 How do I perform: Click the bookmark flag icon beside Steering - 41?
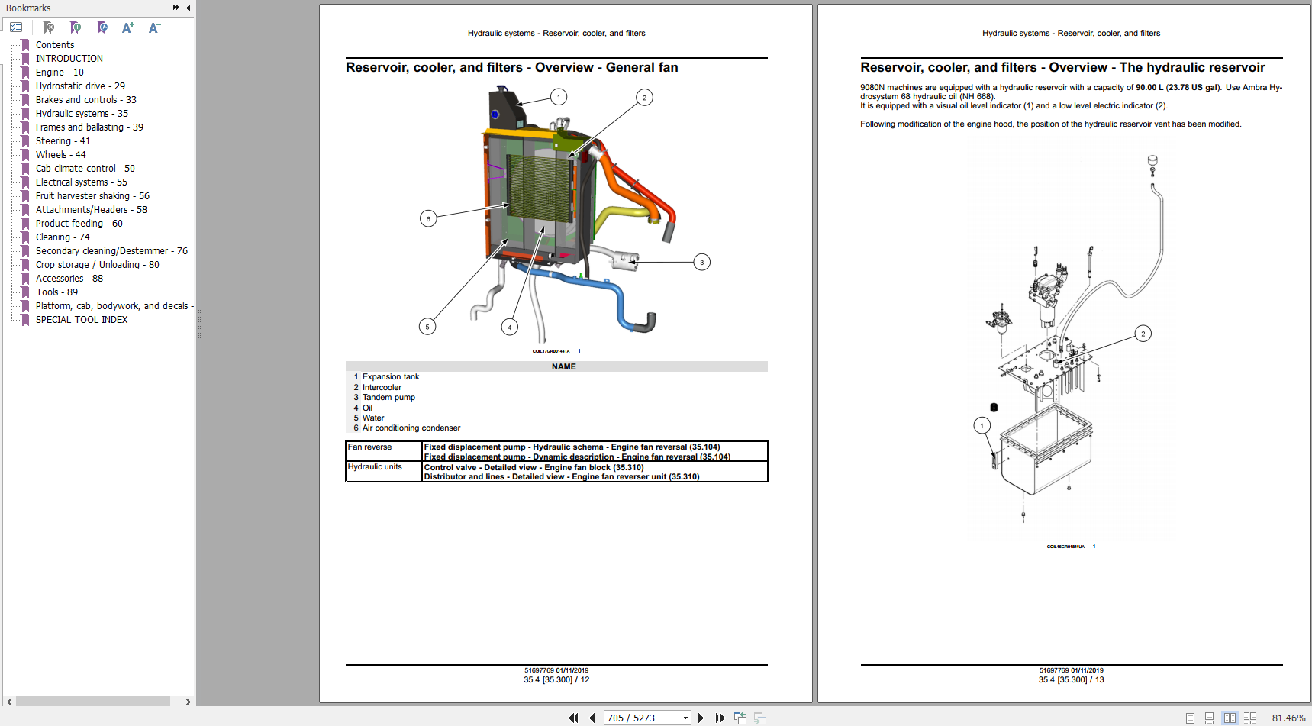[x=25, y=141]
